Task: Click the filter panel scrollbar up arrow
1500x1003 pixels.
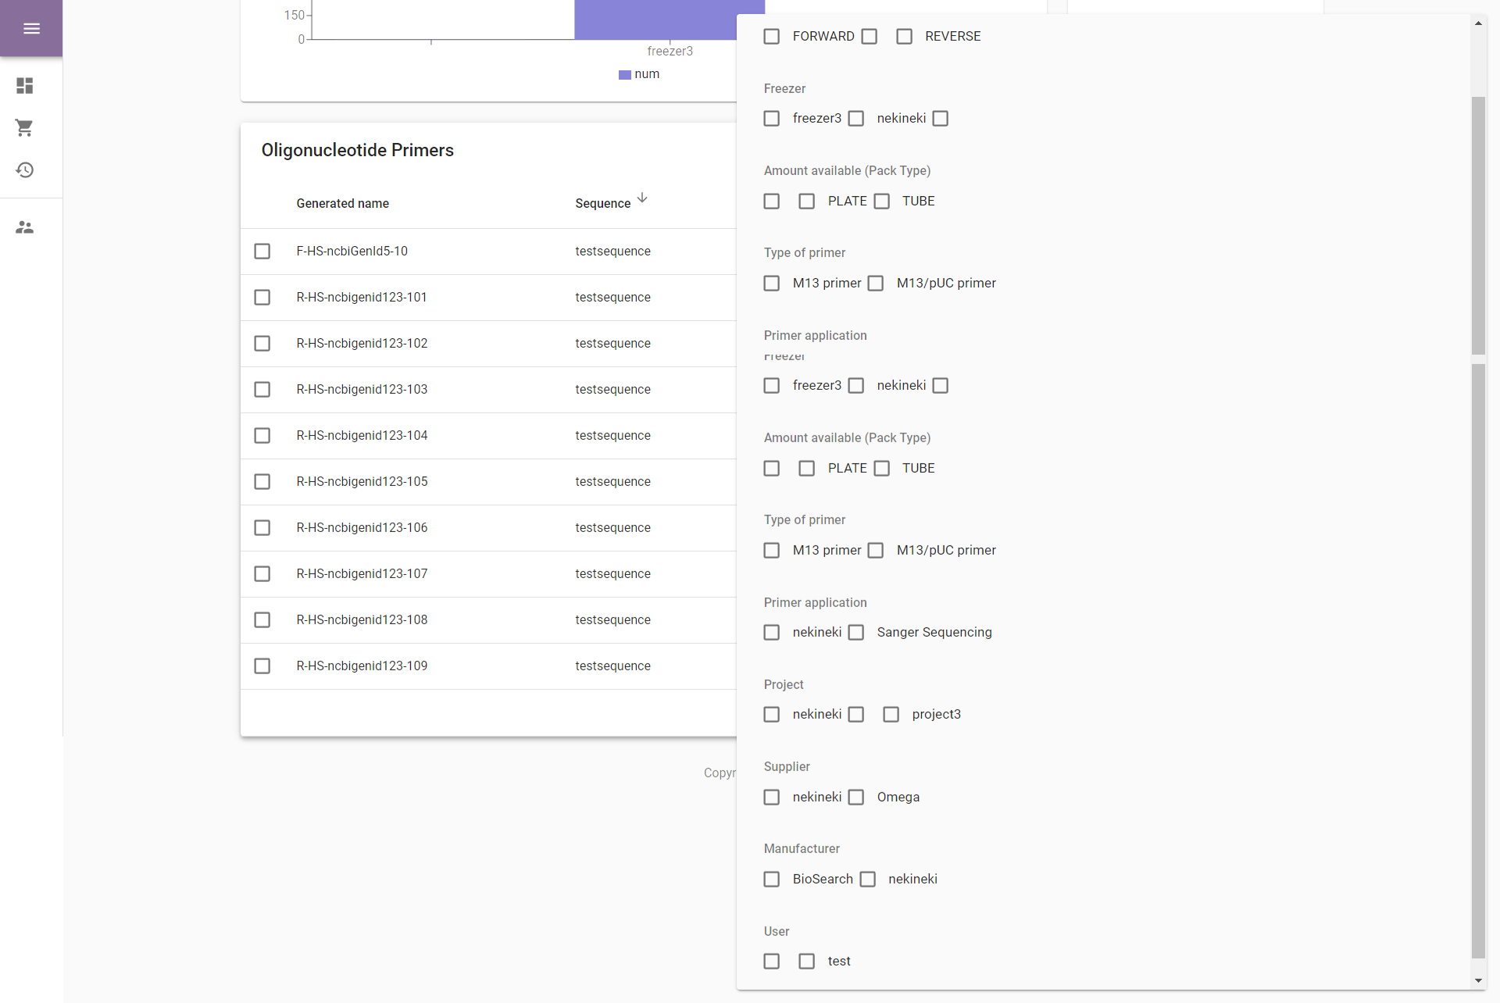Action: click(1478, 23)
